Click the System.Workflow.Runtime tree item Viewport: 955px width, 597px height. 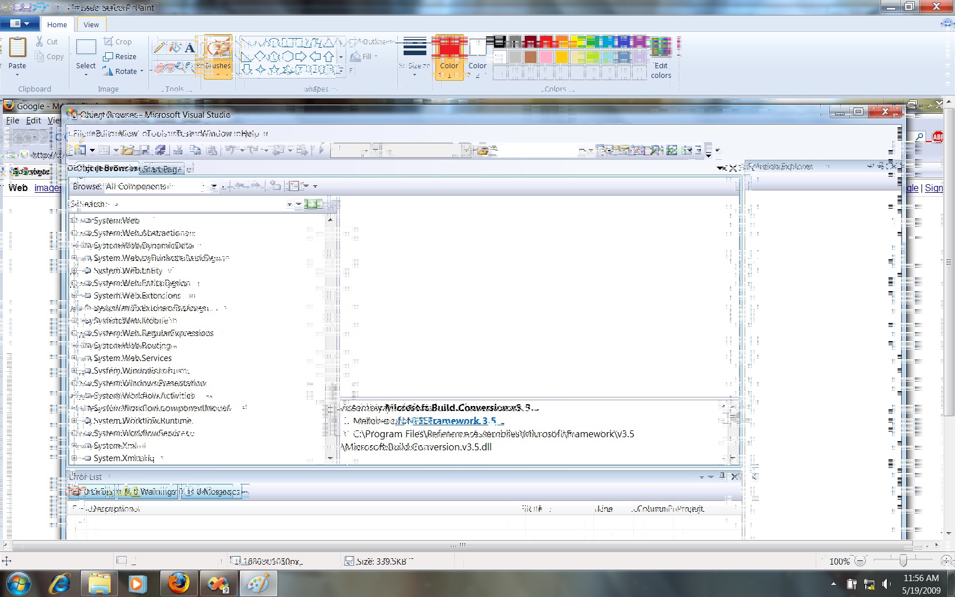pyautogui.click(x=143, y=421)
